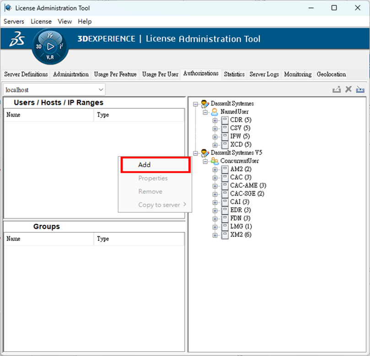The image size is (370, 356).
Task: Switch to the Administration tab
Action: tap(71, 74)
